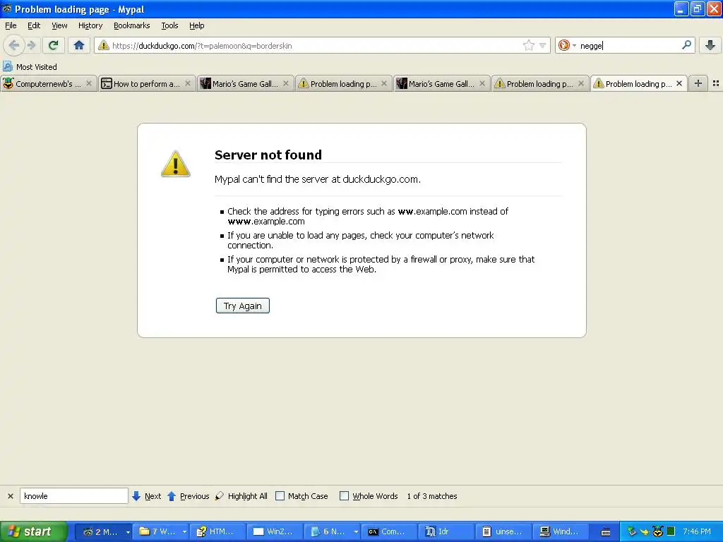Viewport: 723px width, 542px height.
Task: Open the Help menu
Action: click(196, 25)
